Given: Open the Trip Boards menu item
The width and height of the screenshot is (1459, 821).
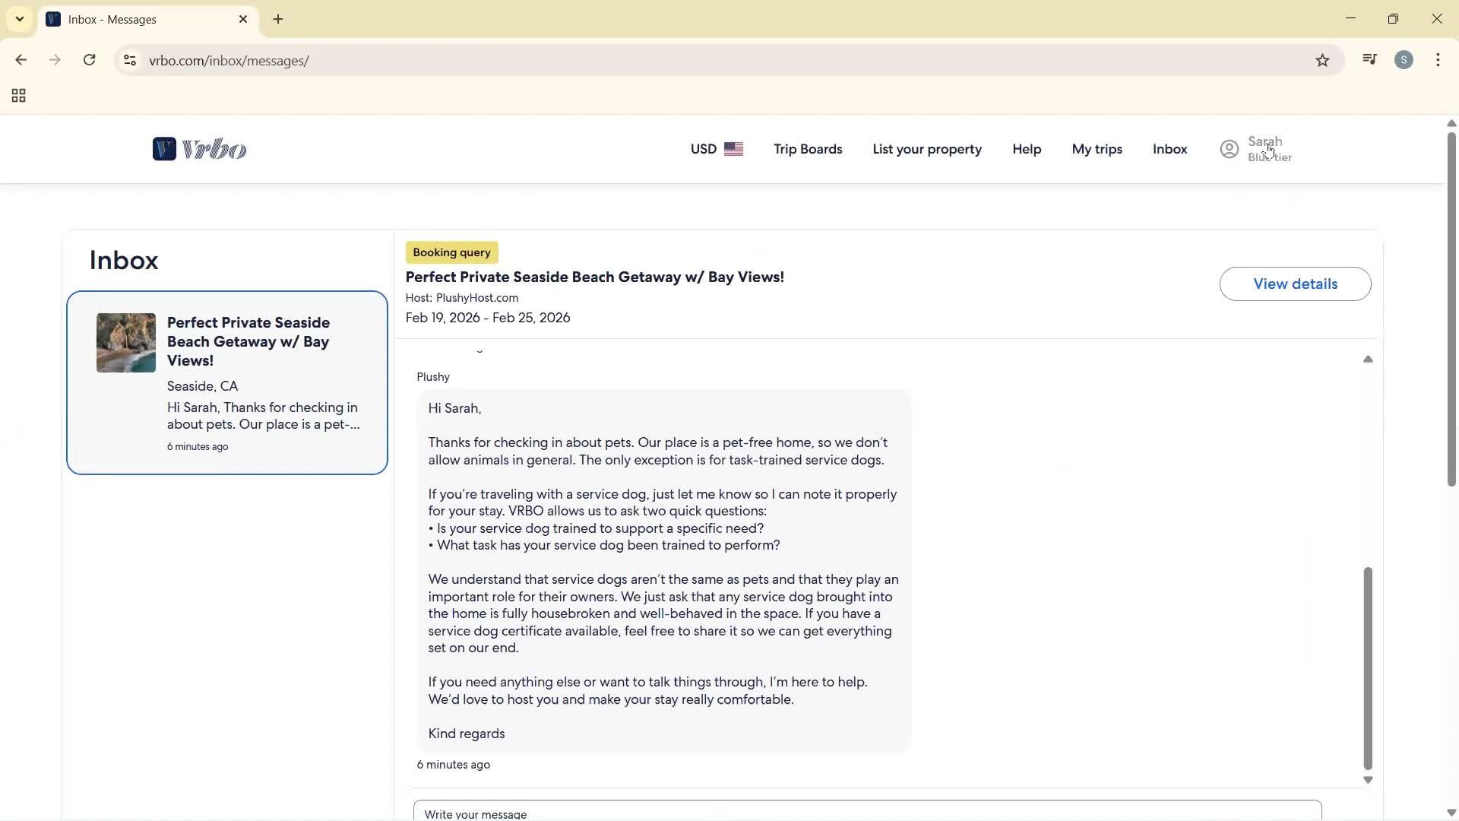Looking at the screenshot, I should [808, 149].
